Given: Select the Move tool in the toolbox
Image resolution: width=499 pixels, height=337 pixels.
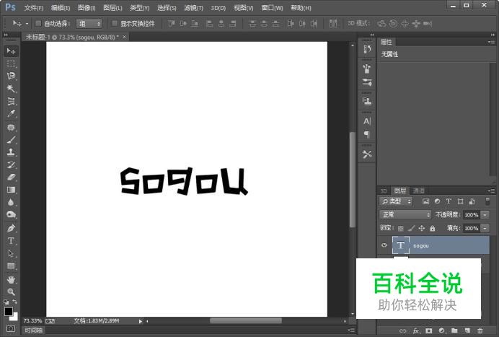Looking at the screenshot, I should click(x=11, y=51).
